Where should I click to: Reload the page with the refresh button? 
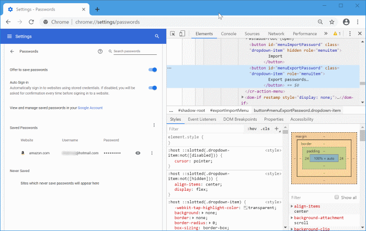(x=31, y=22)
